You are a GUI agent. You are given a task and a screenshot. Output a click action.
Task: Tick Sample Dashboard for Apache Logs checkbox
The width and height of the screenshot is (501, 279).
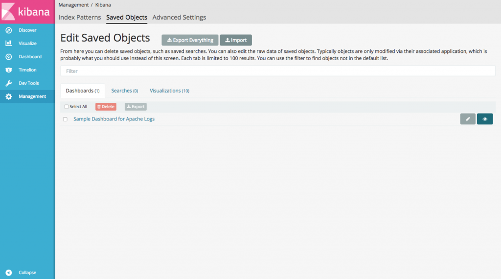coord(65,119)
